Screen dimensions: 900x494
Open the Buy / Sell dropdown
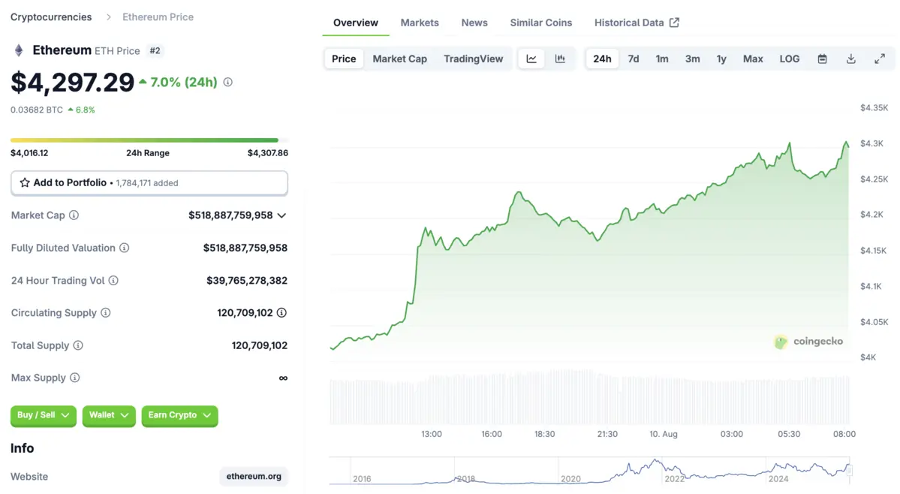43,415
